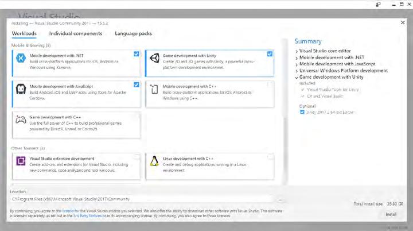
Task: Uncheck Mobile development with JavaScript workload
Action: pyautogui.click(x=136, y=84)
